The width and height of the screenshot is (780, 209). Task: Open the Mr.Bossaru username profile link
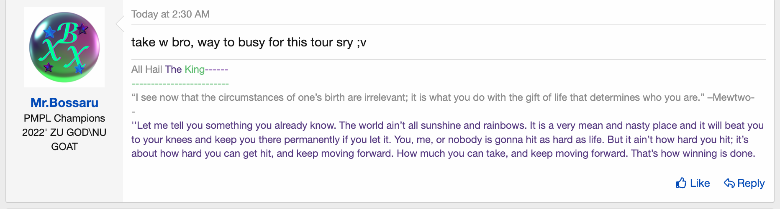[x=64, y=103]
